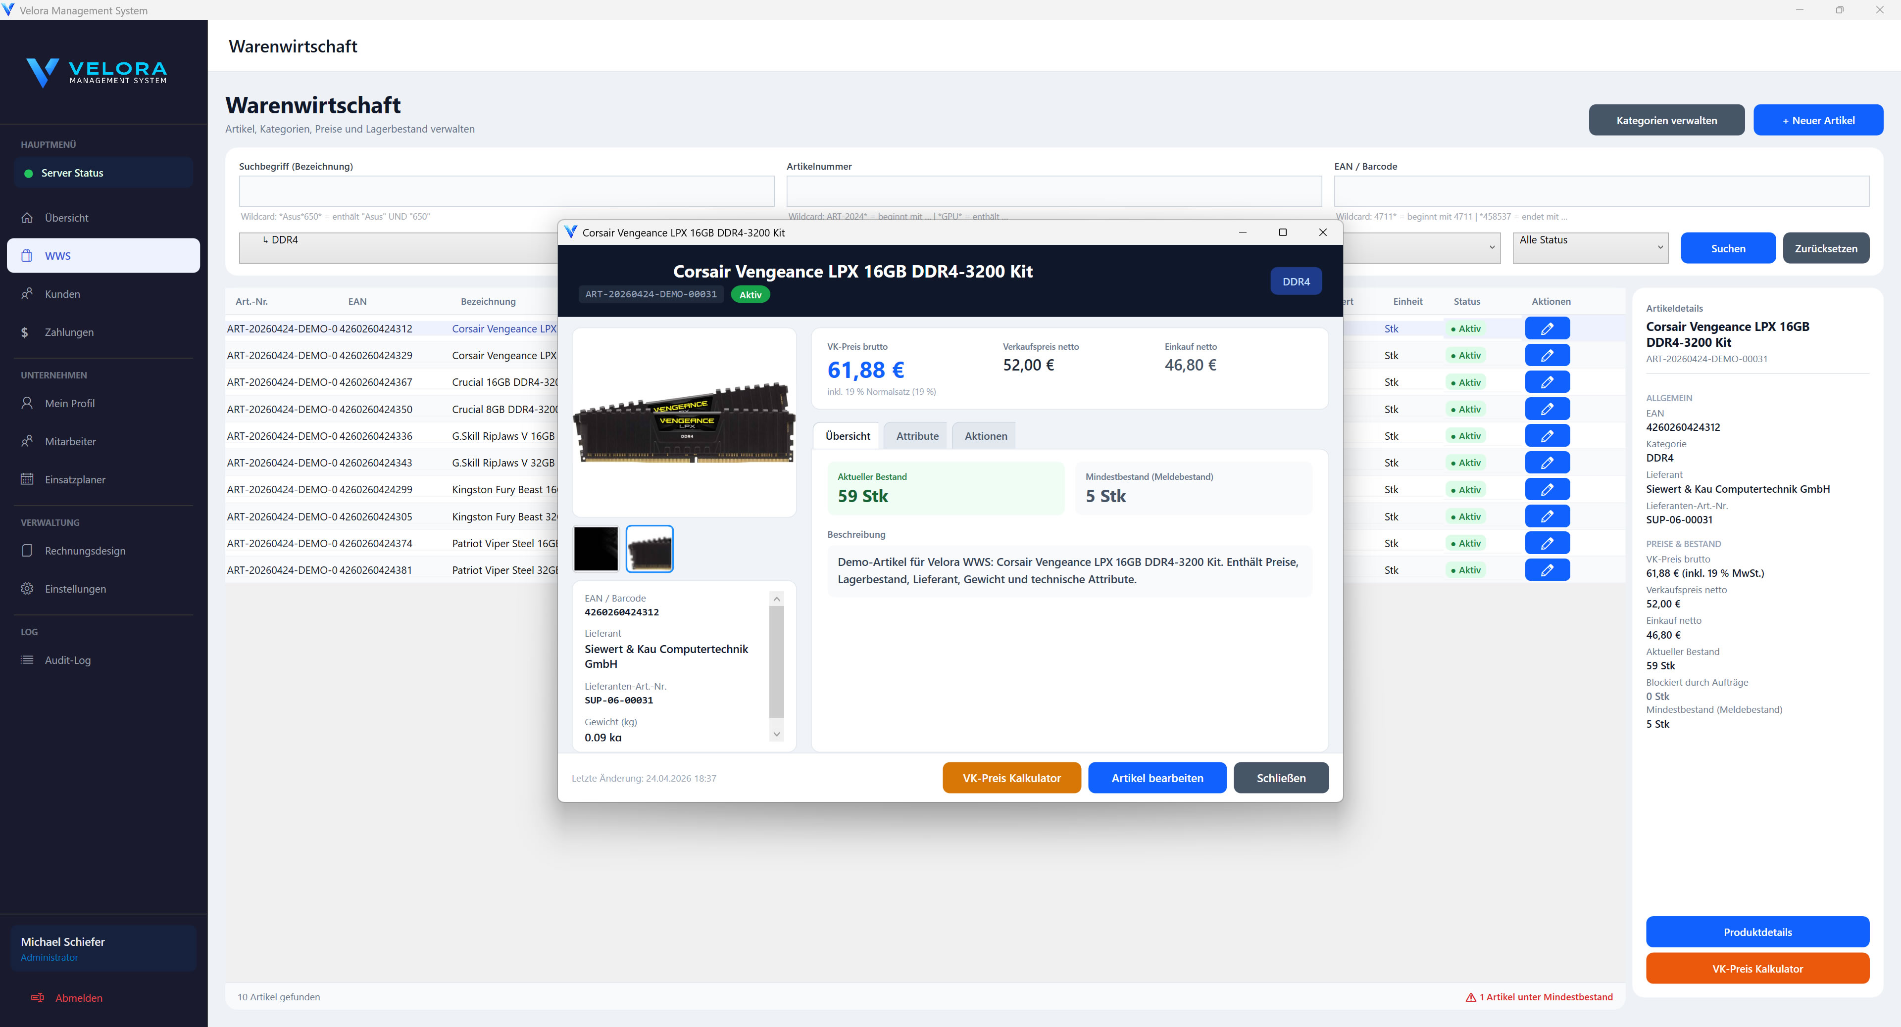1901x1027 pixels.
Task: Click the Velora logo in the sidebar
Action: [97, 72]
